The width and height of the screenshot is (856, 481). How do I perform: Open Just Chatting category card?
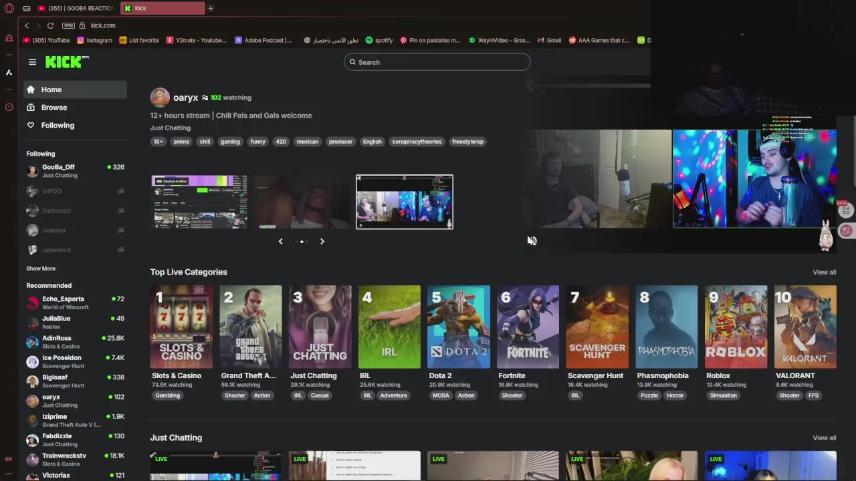point(320,327)
